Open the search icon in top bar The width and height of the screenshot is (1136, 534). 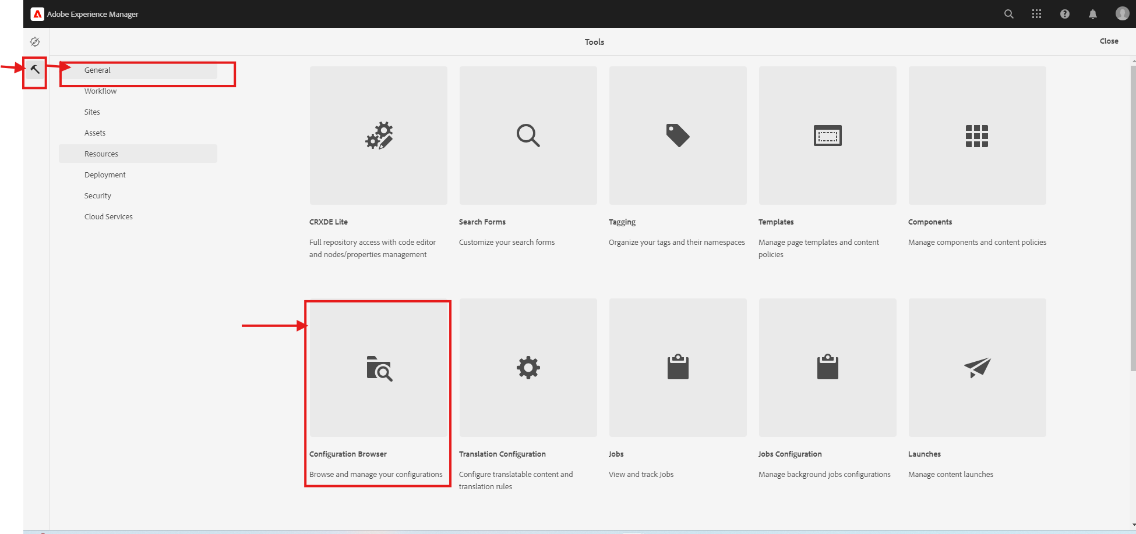point(1009,14)
